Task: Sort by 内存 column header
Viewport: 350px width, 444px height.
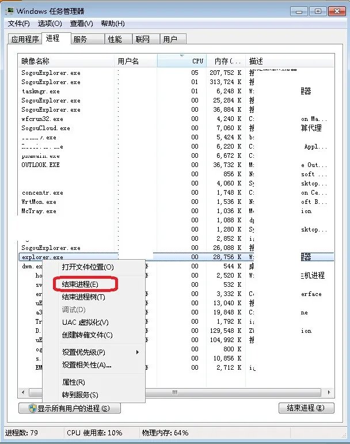Action: point(226,61)
